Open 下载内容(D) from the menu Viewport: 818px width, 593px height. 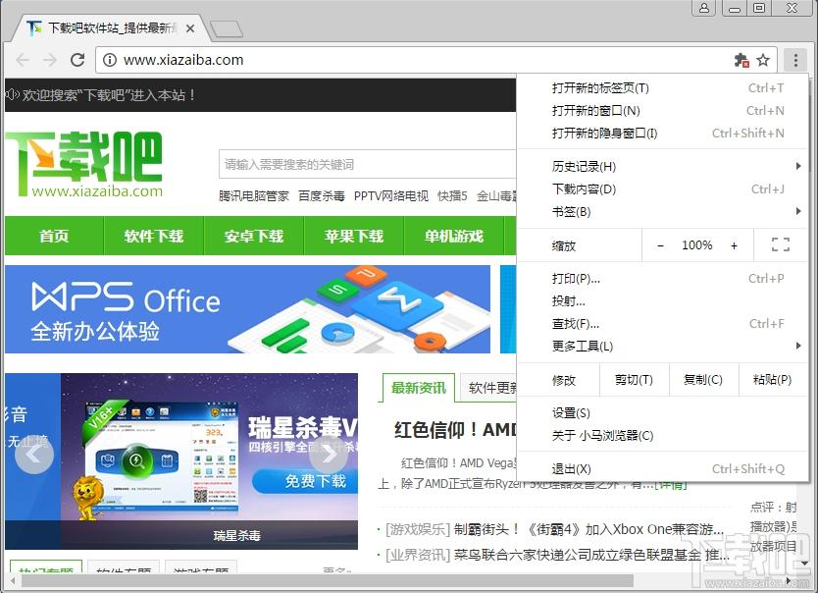pyautogui.click(x=662, y=189)
